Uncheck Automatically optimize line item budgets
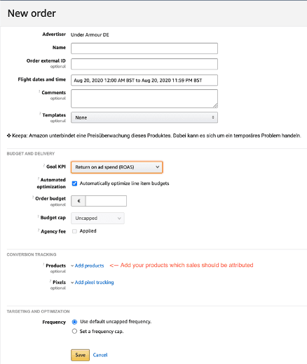Viewport: 307px width, 364px height. (x=74, y=183)
